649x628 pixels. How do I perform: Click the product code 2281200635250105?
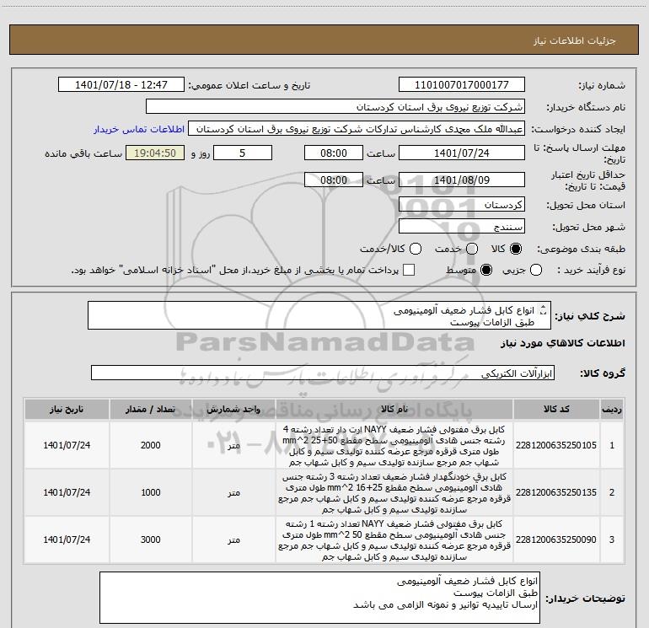click(556, 445)
